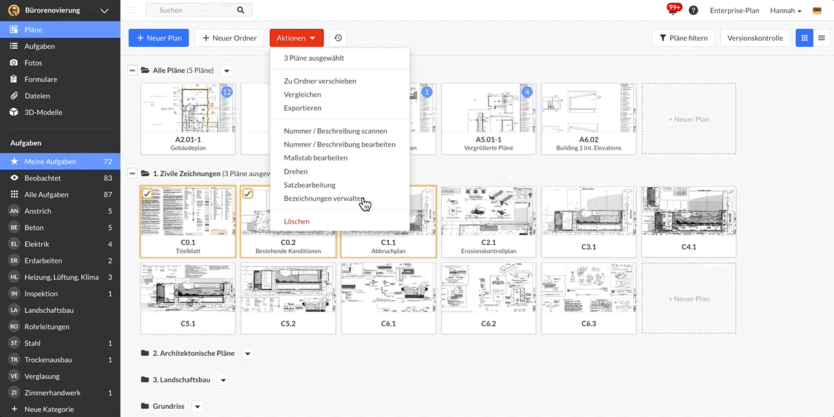Viewport: 834px width, 417px height.
Task: Open Bürorenovierung project dropdown chevron
Action: [x=105, y=10]
